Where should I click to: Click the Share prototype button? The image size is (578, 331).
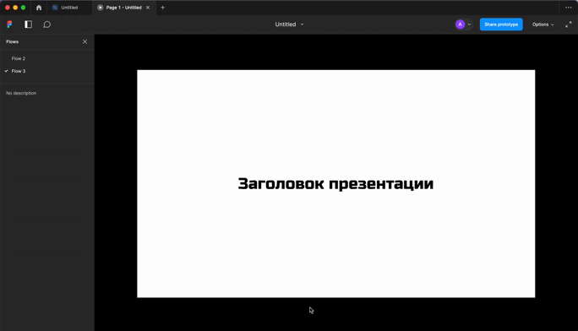(x=501, y=24)
